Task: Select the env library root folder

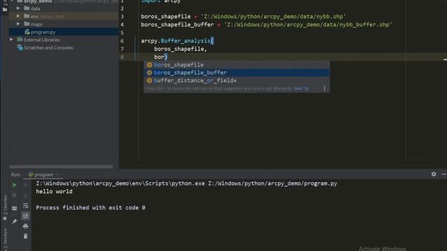Action: pos(64,16)
